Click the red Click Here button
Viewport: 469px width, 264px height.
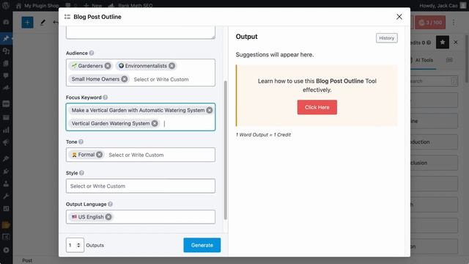coord(317,107)
